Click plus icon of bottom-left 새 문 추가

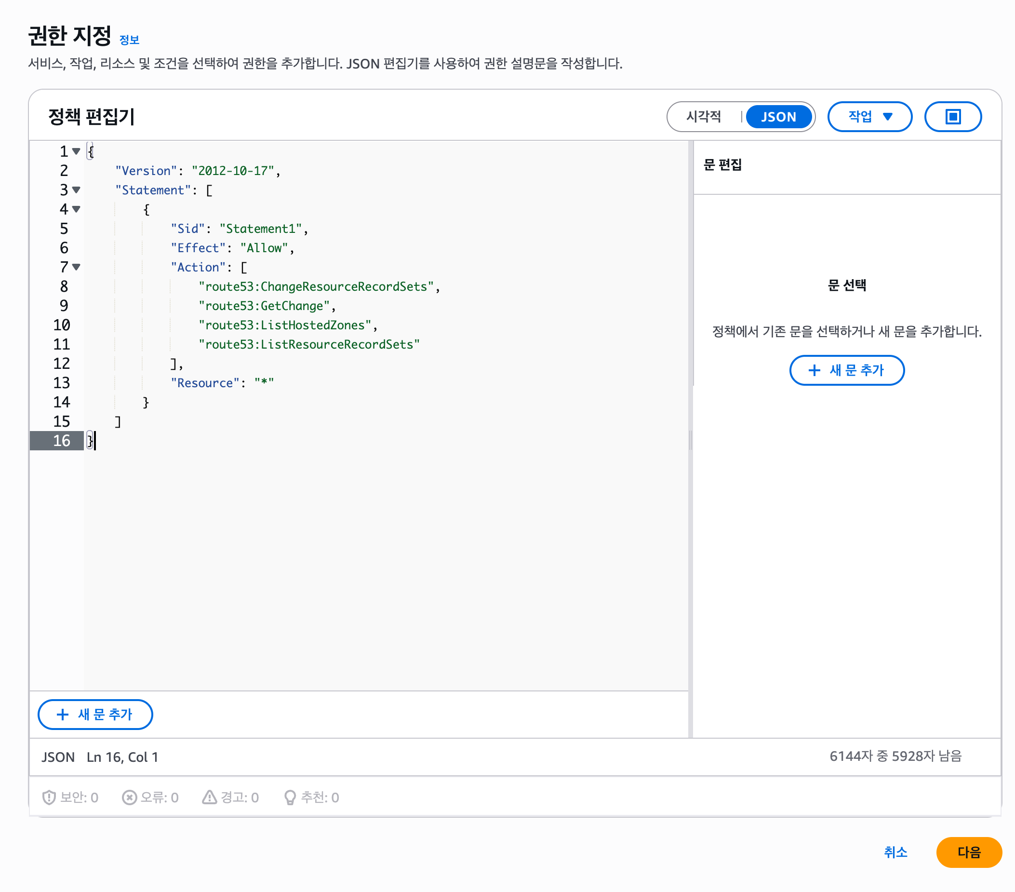[x=63, y=714]
